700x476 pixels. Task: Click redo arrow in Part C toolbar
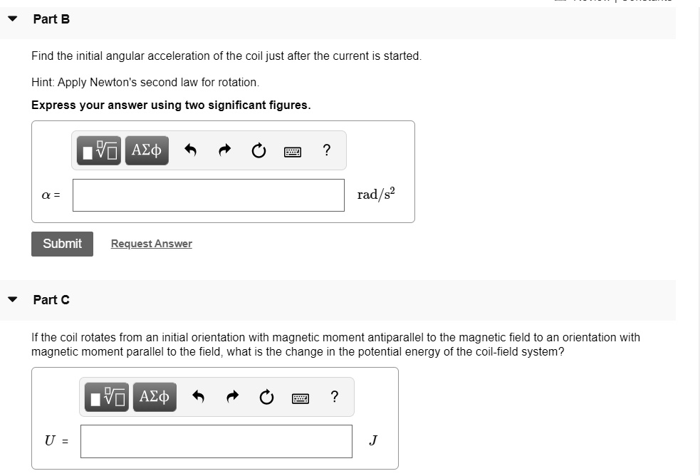tap(232, 397)
